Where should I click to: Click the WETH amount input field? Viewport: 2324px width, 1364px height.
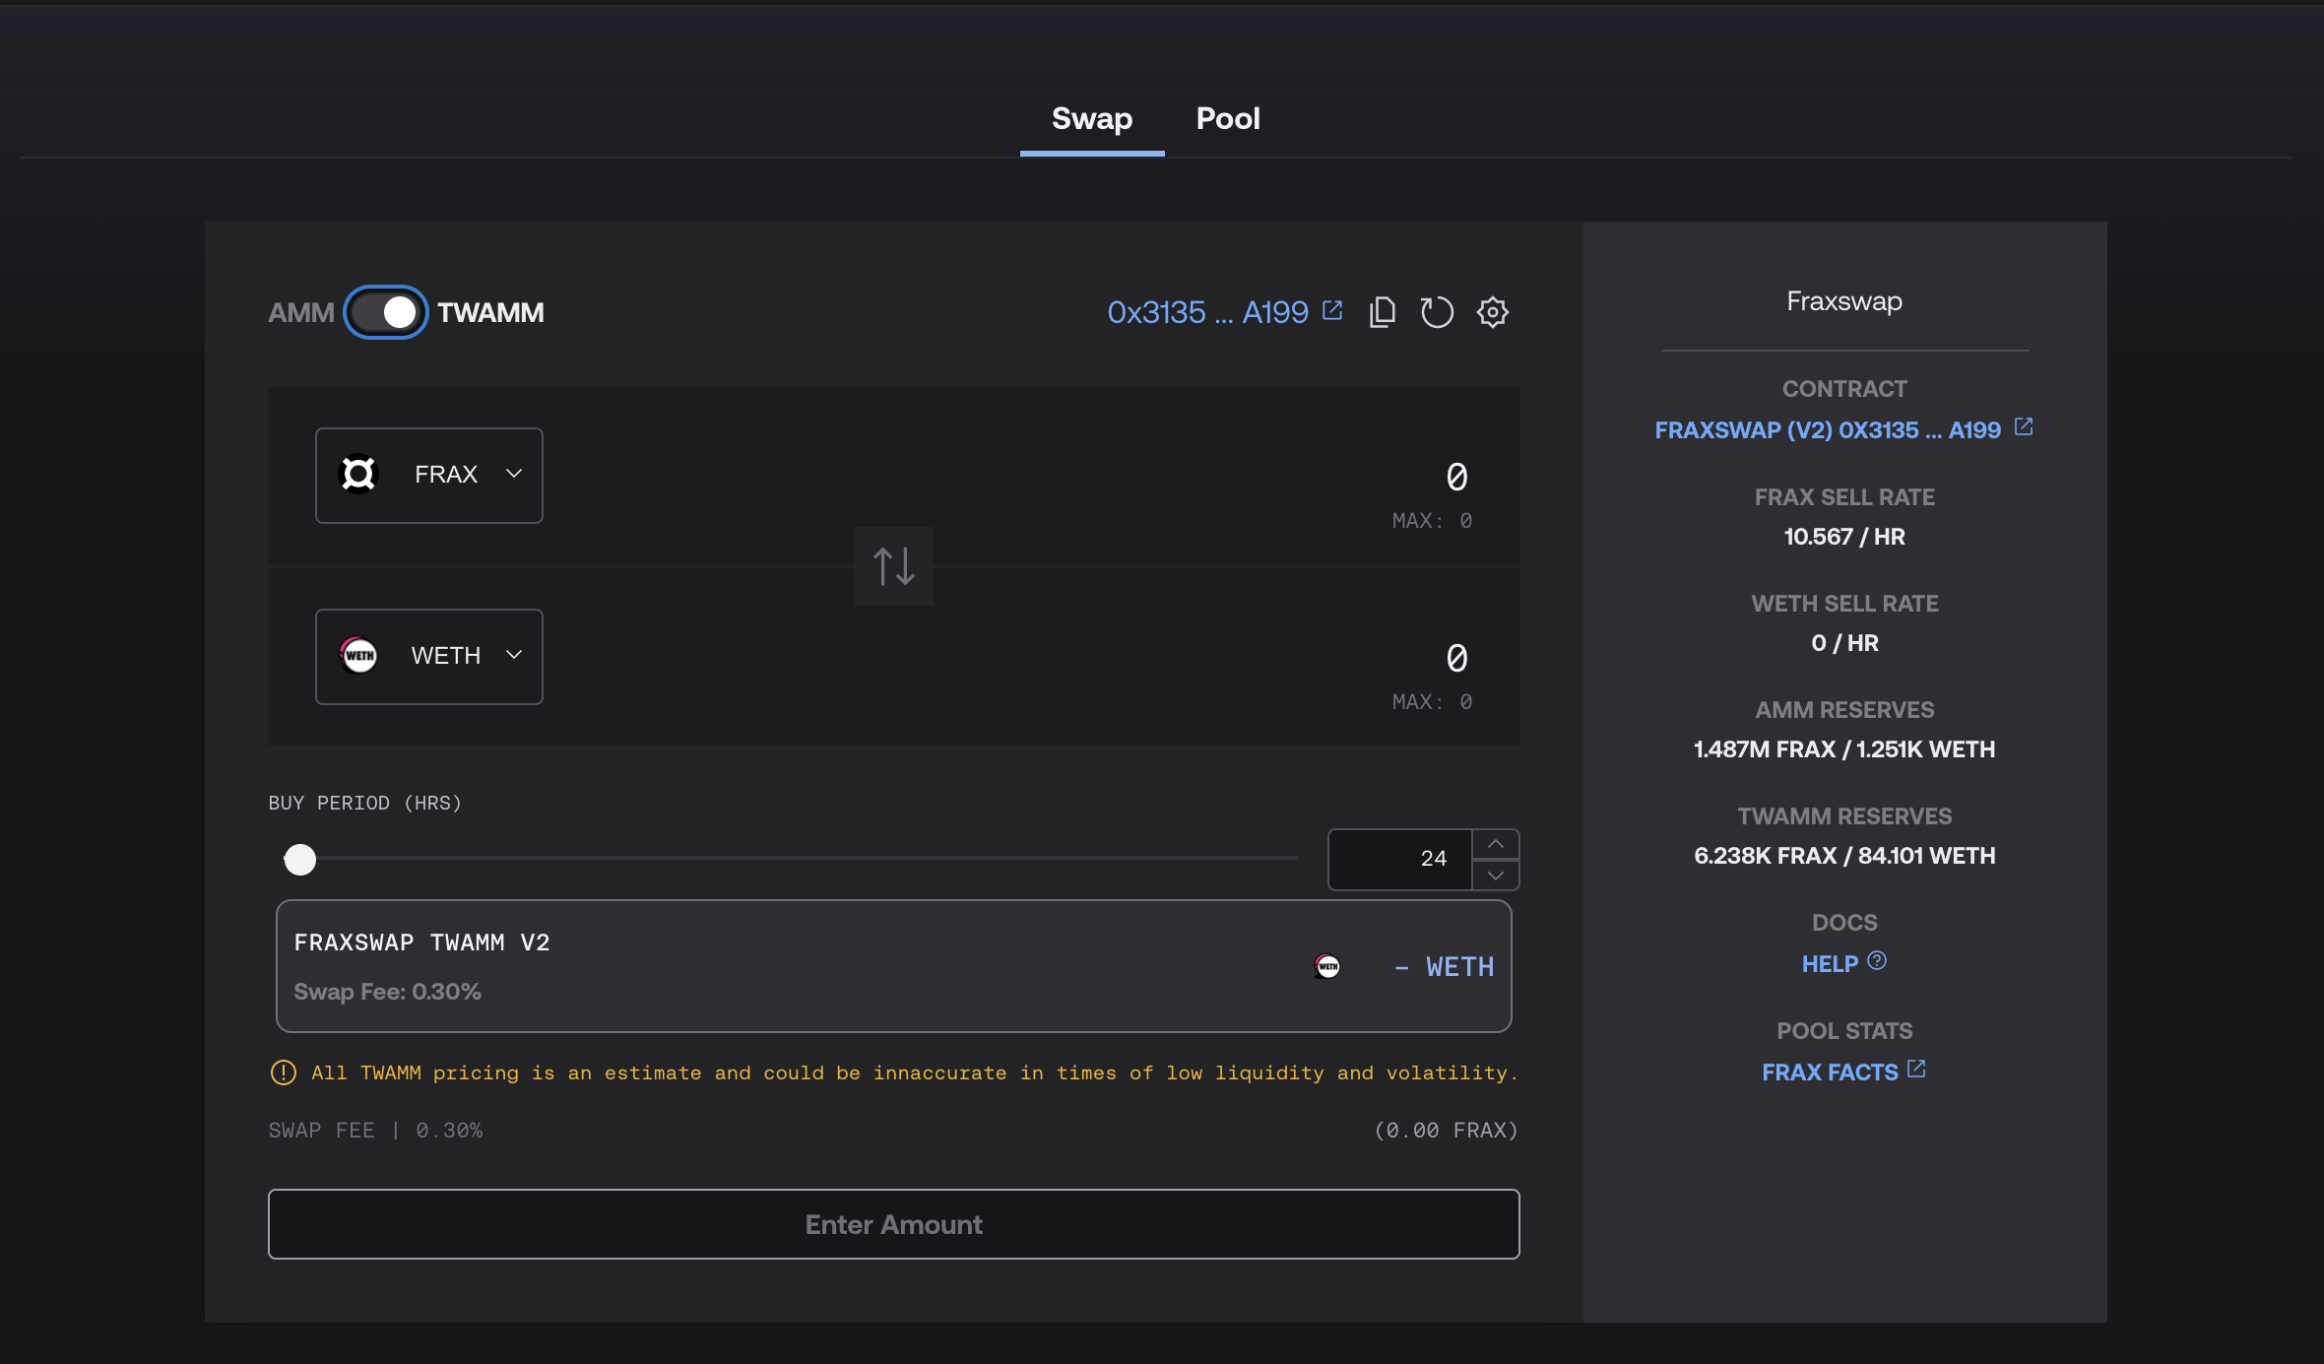pos(1456,658)
